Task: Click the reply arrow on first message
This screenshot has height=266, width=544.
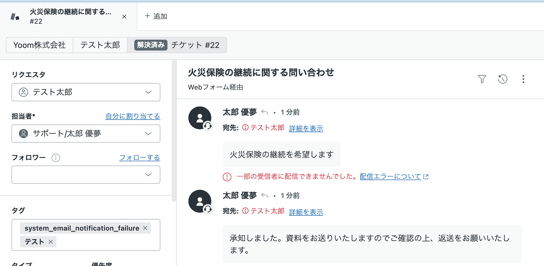Action: tap(265, 112)
